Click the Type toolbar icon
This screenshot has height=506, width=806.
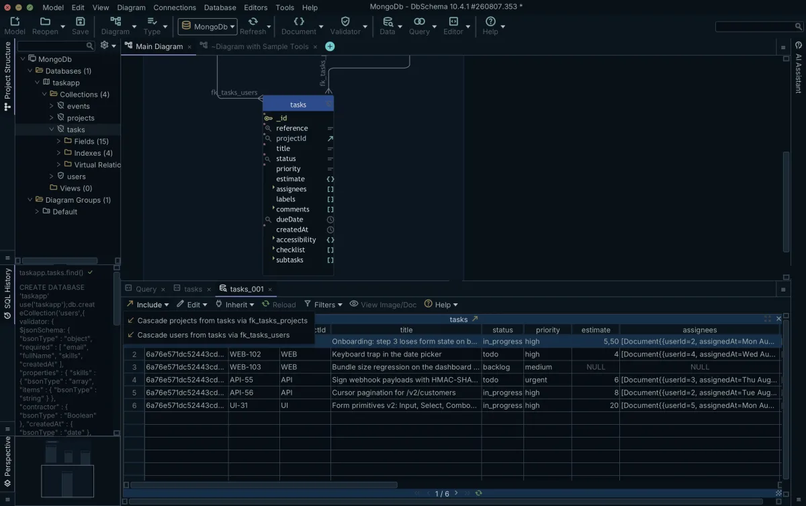coord(152,21)
